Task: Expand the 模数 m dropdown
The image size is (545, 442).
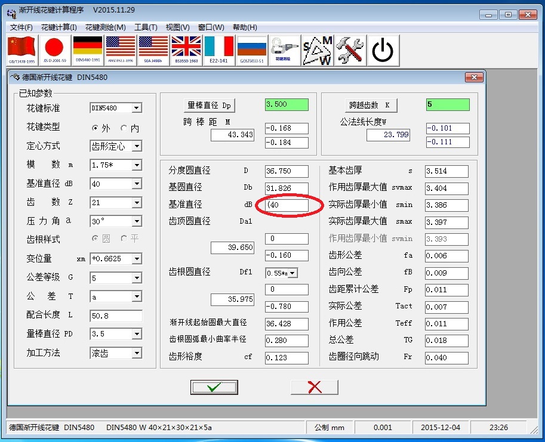Action: pos(137,165)
